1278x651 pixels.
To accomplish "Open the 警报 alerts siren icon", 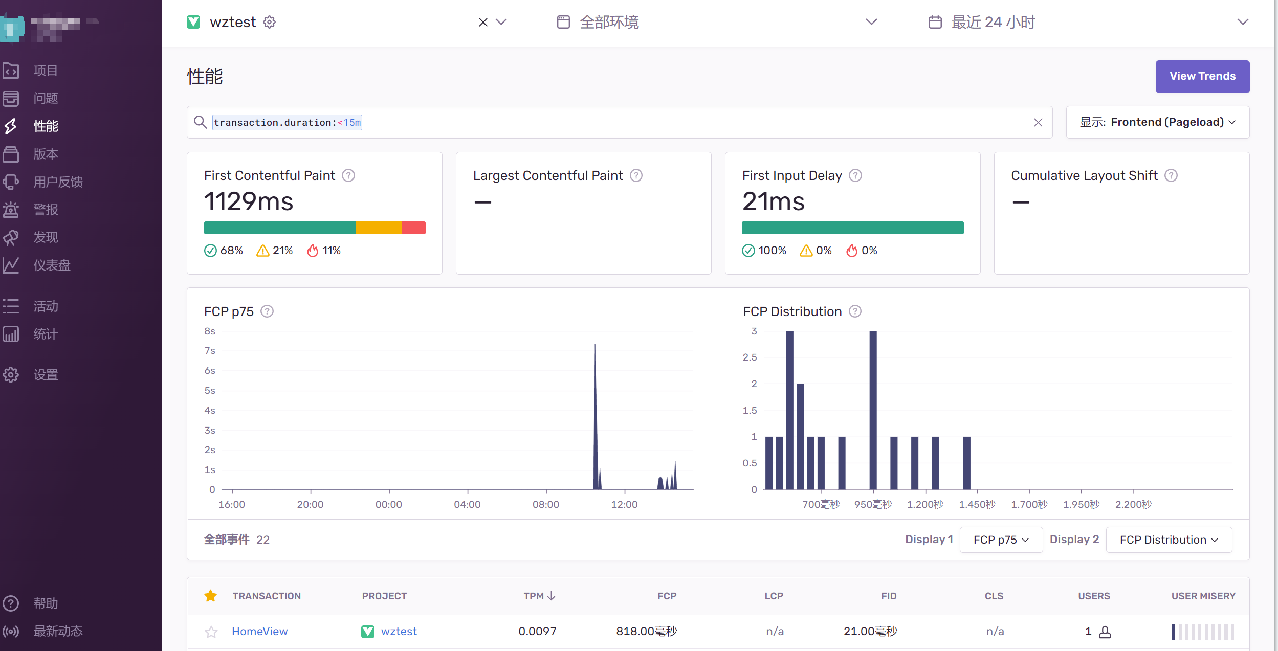I will tap(11, 210).
